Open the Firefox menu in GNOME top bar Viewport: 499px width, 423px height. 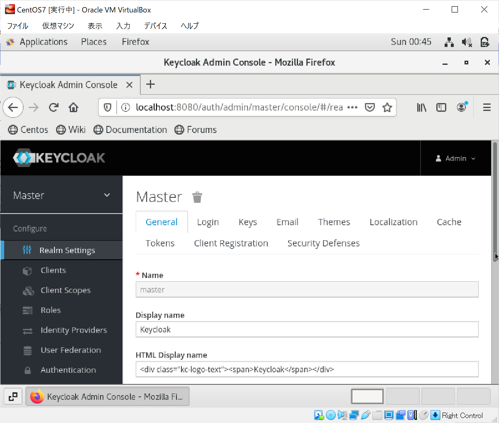pyautogui.click(x=135, y=42)
